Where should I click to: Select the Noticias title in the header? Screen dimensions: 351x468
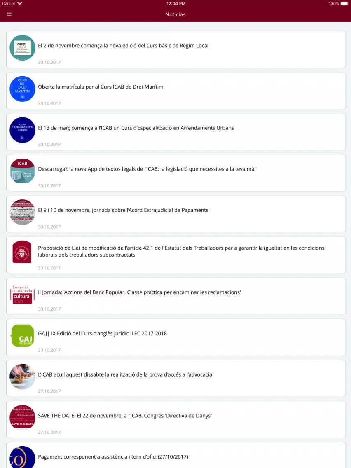point(175,14)
